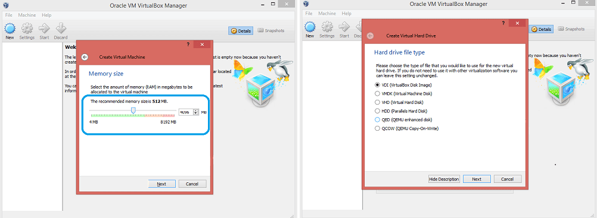
Task: Open File menu in left VirtualBox window
Action: pos(9,15)
